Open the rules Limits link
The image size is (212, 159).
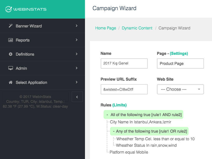point(119,105)
